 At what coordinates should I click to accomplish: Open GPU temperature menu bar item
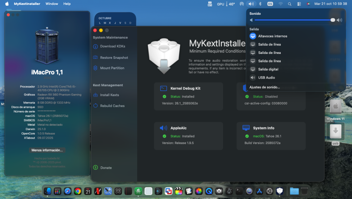[226, 4]
